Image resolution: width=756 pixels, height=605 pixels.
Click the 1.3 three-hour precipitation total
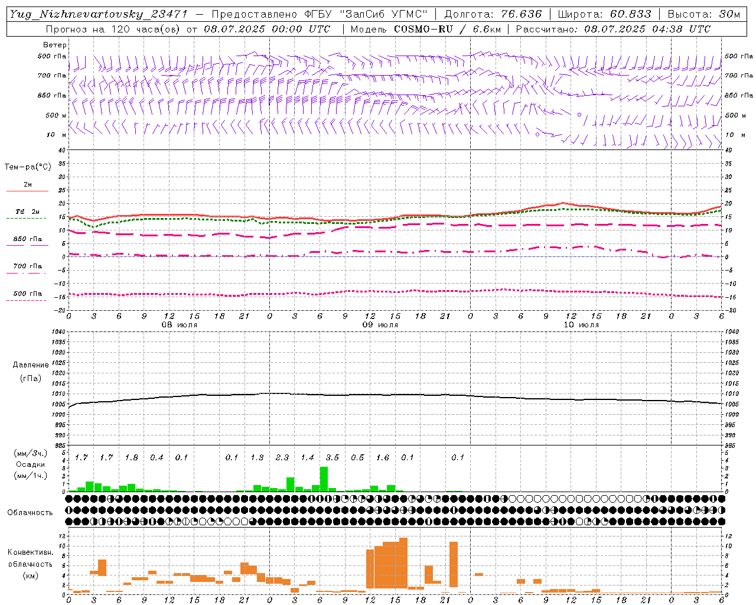pos(257,458)
